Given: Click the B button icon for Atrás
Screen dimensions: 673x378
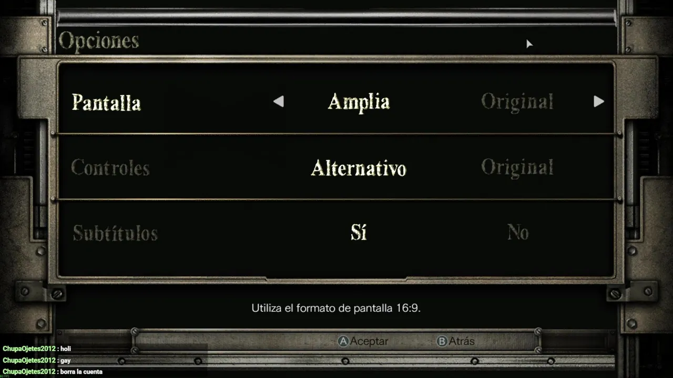Looking at the screenshot, I should (442, 341).
